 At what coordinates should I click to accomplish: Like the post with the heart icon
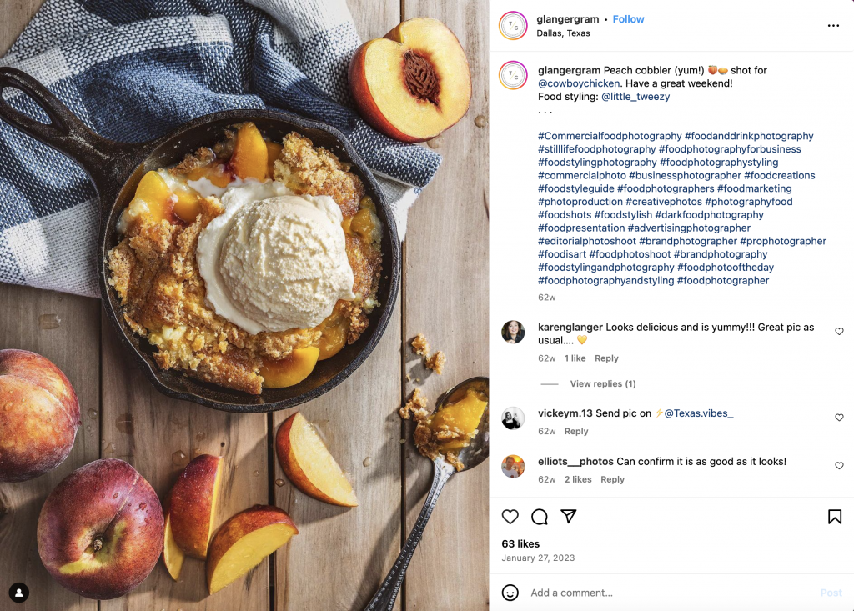(x=510, y=516)
